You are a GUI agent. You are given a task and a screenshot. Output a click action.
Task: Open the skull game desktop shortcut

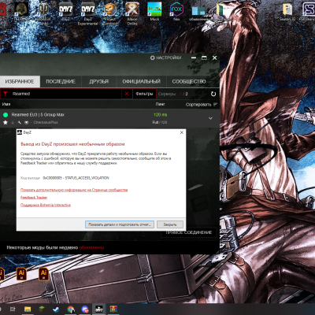pyautogui.click(x=21, y=12)
